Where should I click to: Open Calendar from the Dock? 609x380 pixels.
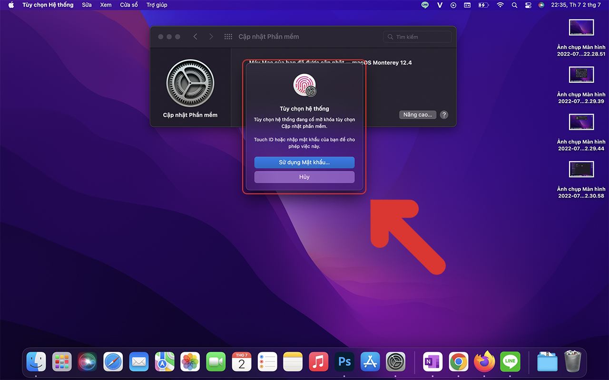(242, 362)
